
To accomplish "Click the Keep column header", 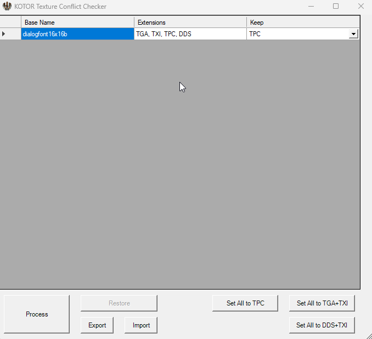I will (303, 23).
